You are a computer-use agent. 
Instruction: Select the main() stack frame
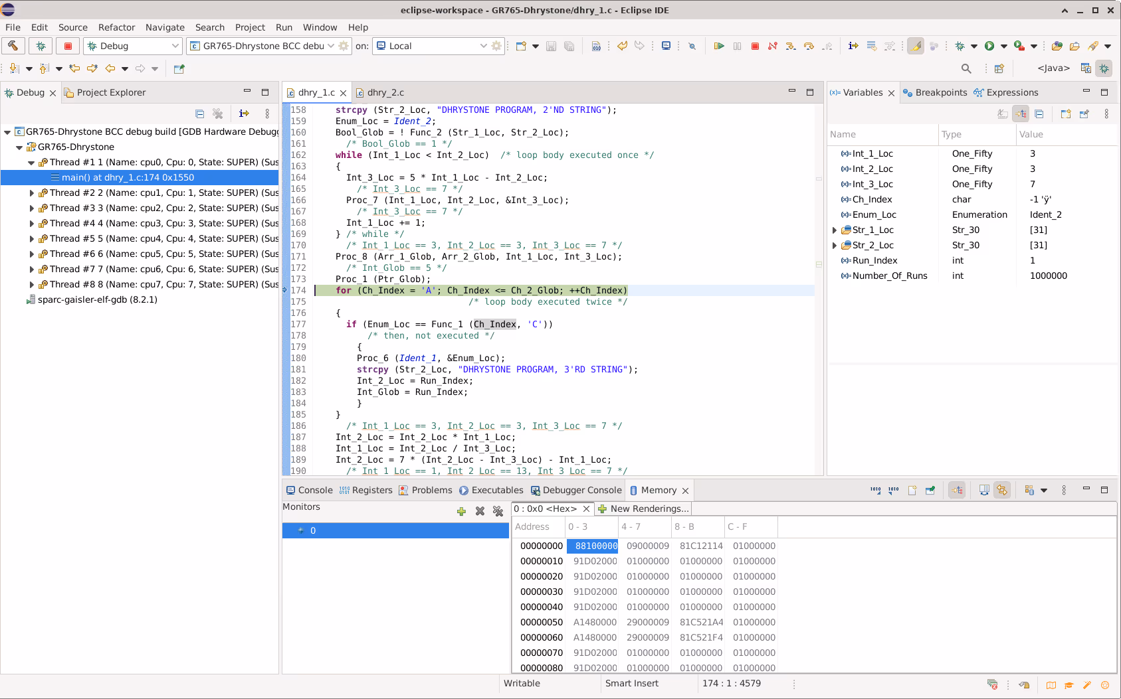[x=128, y=178]
